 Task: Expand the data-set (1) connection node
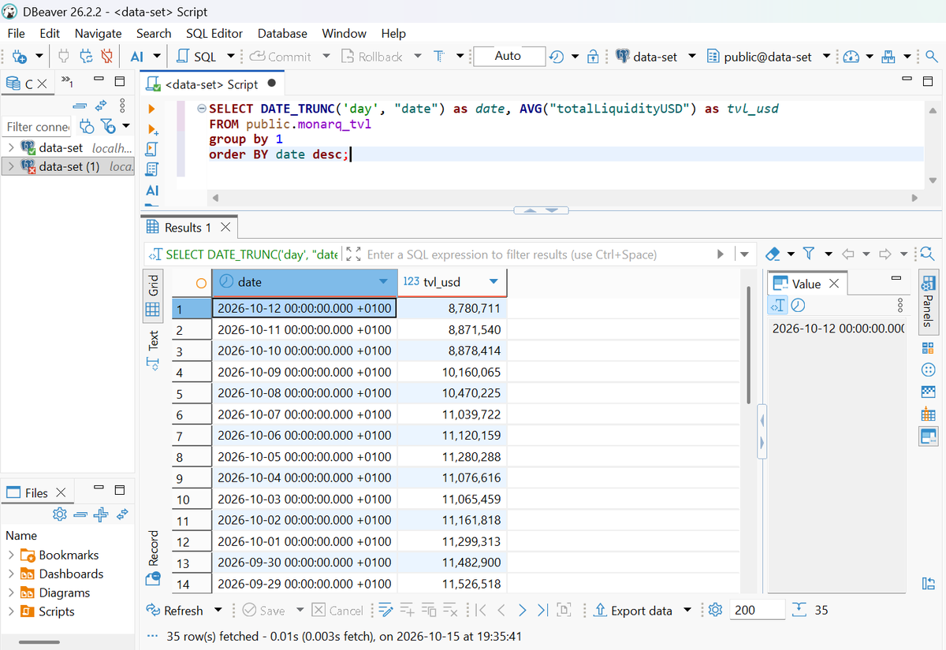10,167
